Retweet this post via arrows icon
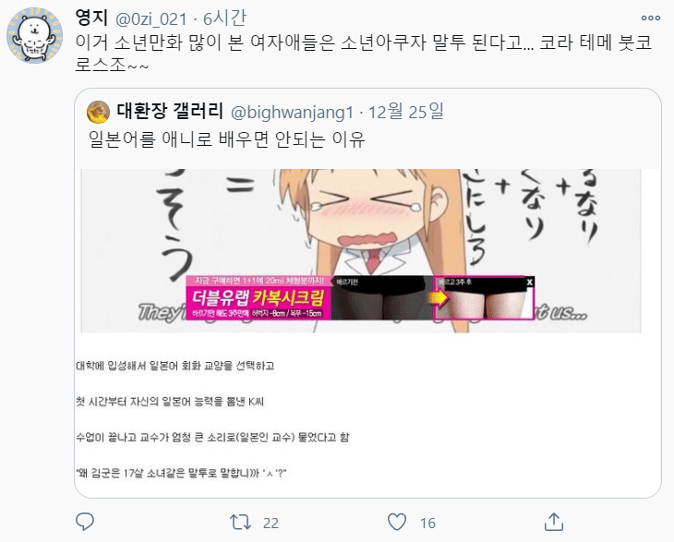This screenshot has width=674, height=542. (x=240, y=523)
